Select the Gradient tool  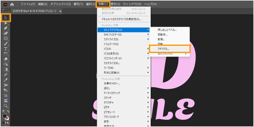6,70
